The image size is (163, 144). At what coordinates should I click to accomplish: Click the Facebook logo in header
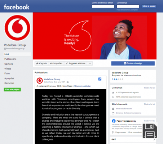[17, 7]
